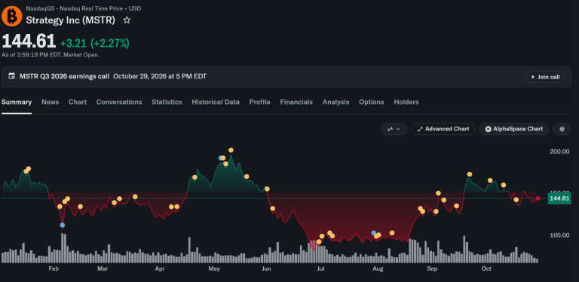Click yellow marker on late May decline
This screenshot has height=282, width=579.
[x=247, y=176]
